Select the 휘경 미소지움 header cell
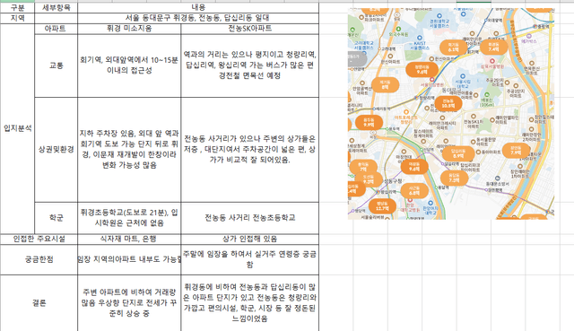 129,29
